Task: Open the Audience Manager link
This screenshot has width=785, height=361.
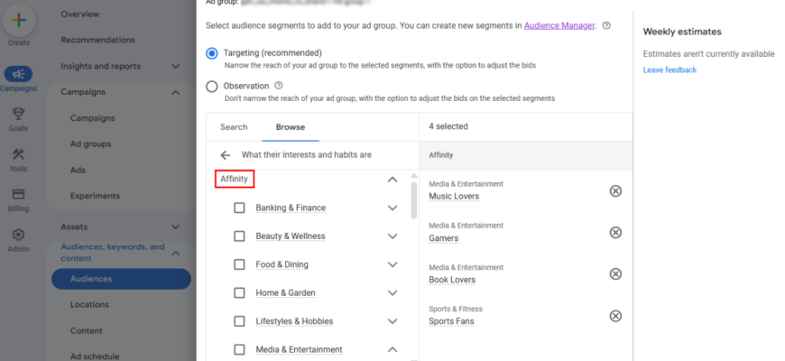Action: coord(559,25)
